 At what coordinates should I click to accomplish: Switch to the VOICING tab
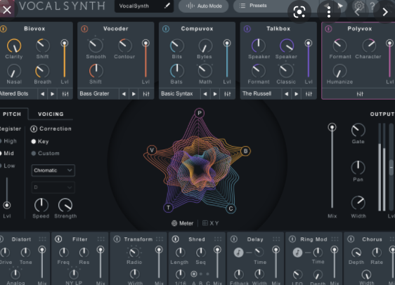[x=51, y=114]
